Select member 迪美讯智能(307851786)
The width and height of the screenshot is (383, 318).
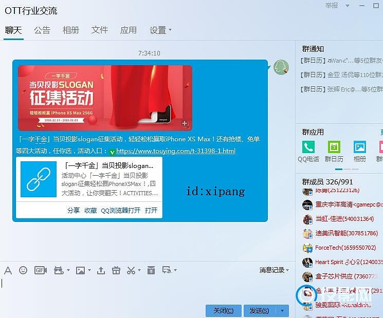342,234
